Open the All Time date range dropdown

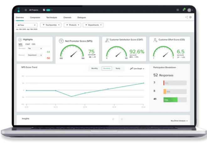click(26, 25)
